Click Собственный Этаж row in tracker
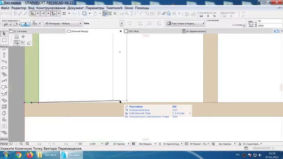This screenshot has height=159, width=283. click(158, 114)
